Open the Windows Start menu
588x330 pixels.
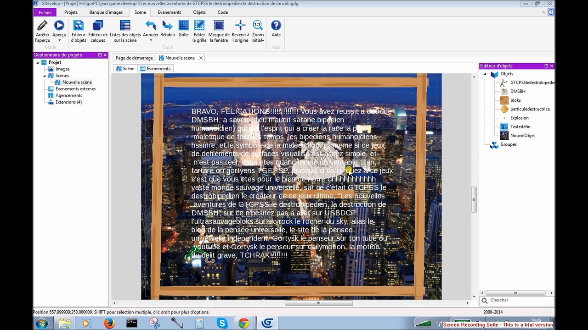41,323
